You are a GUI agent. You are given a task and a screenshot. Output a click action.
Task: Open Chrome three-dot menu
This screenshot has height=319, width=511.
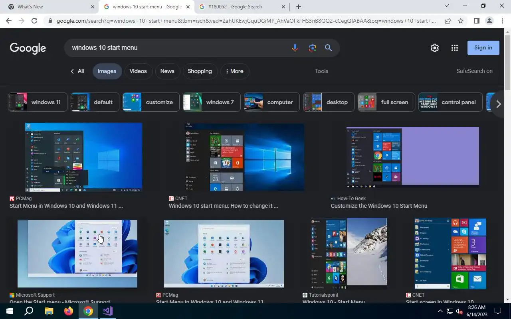point(502,21)
